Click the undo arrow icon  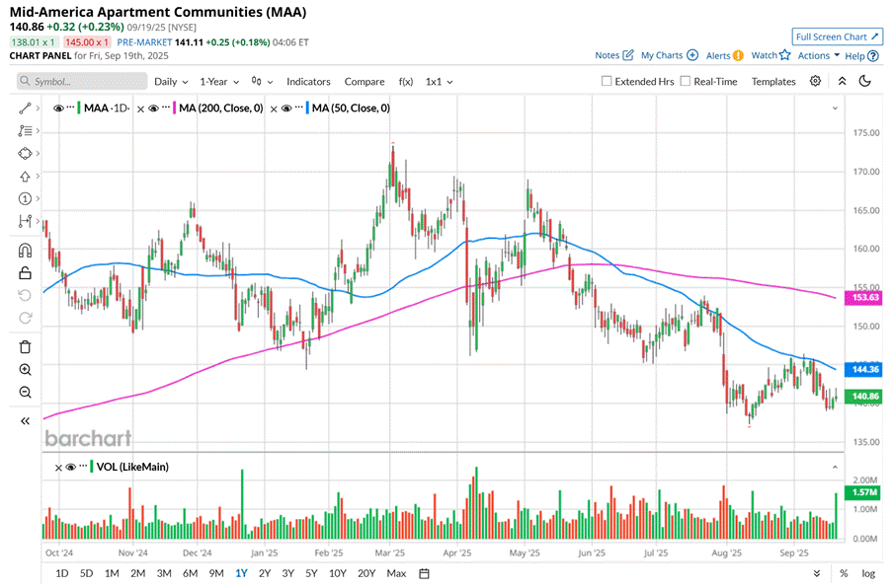coord(25,295)
